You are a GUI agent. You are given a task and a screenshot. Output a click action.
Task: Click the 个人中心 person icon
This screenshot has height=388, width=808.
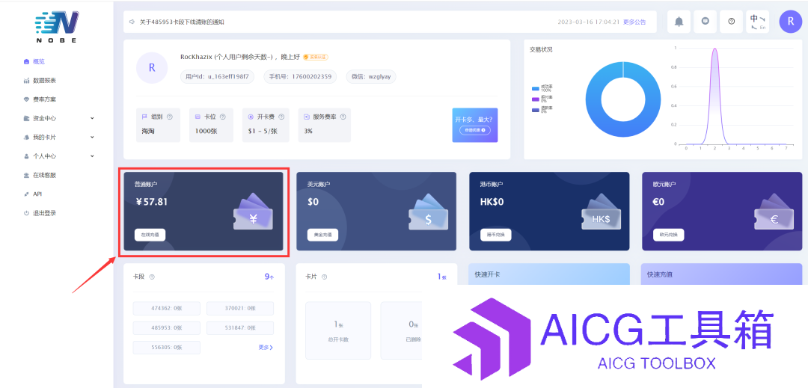26,156
